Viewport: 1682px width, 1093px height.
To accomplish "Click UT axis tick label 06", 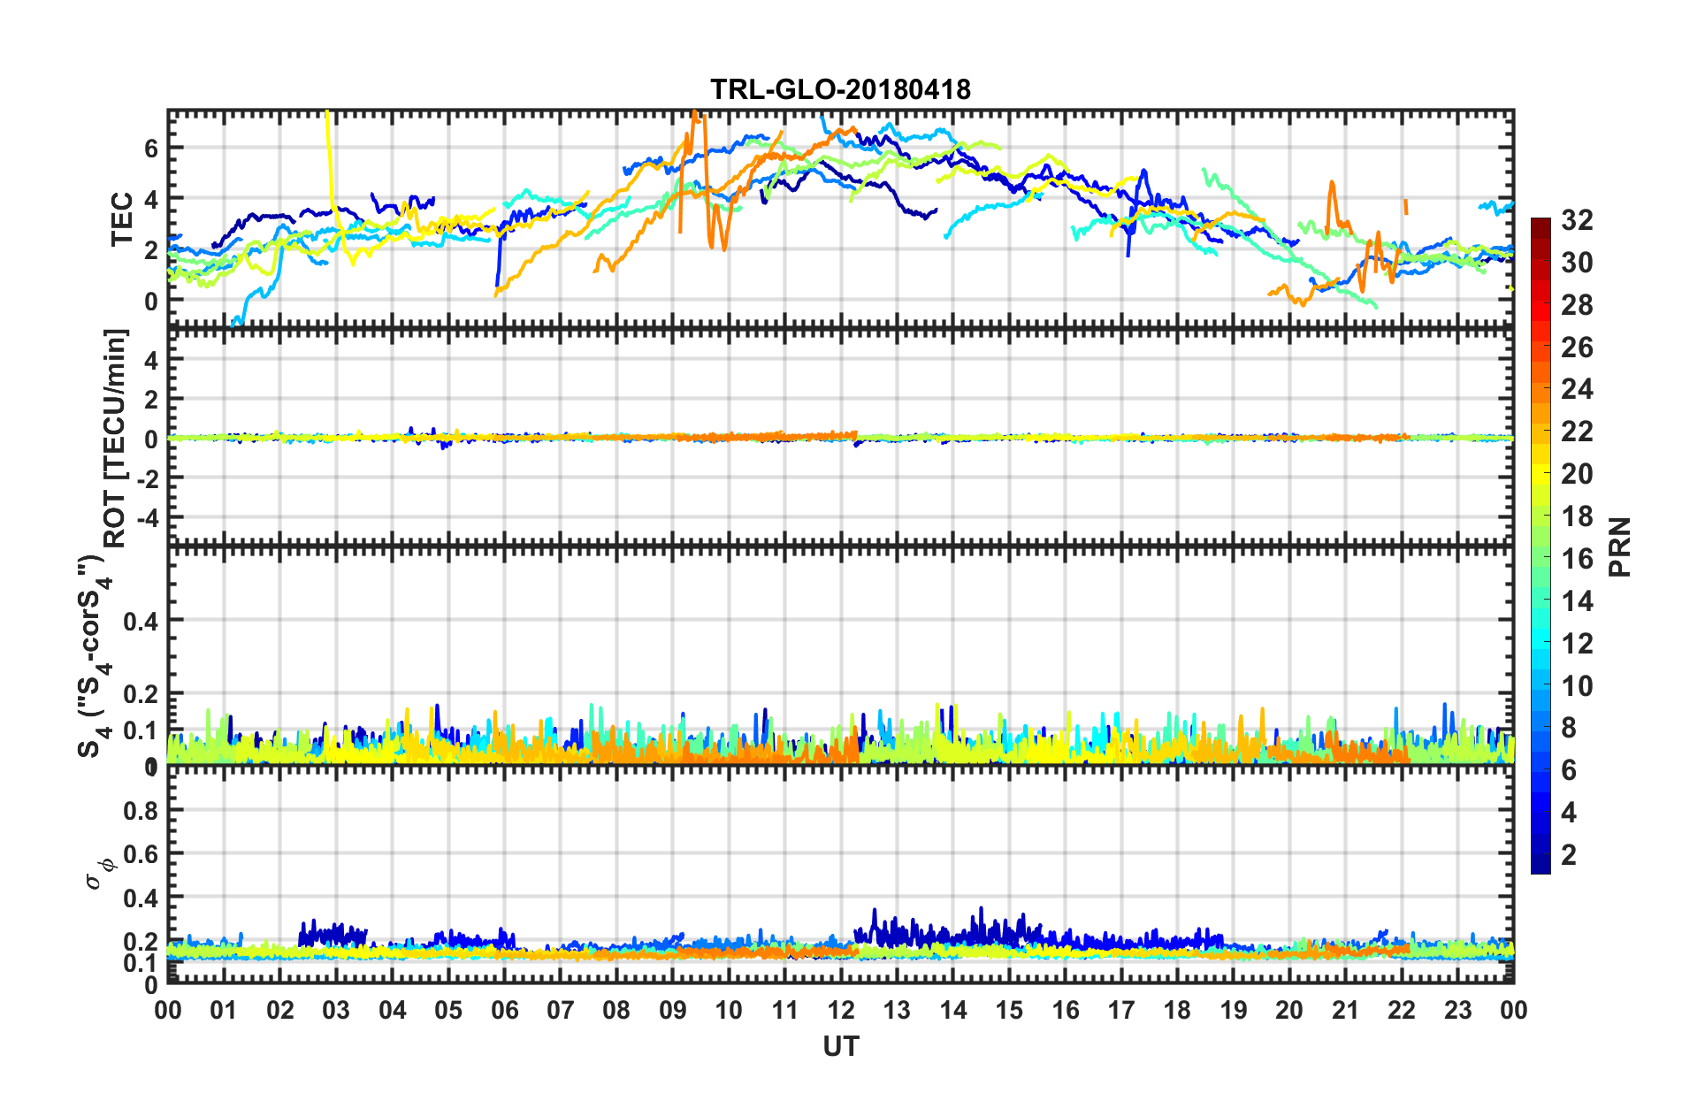I will point(504,1011).
